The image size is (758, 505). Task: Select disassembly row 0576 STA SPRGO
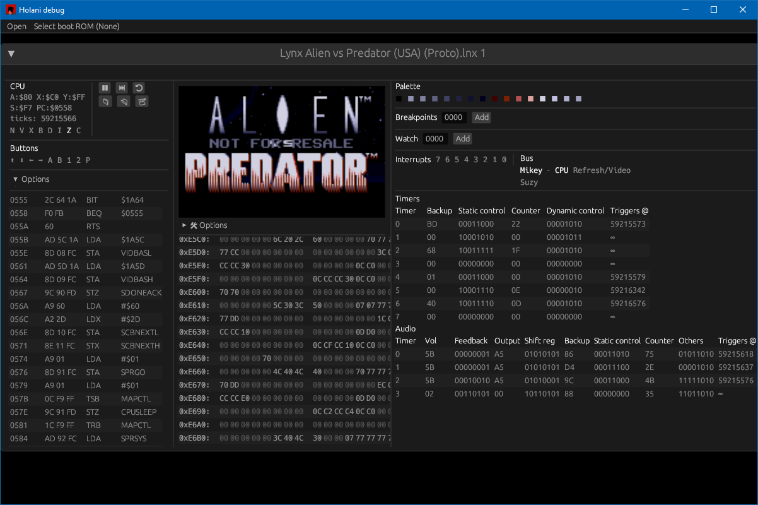click(86, 372)
